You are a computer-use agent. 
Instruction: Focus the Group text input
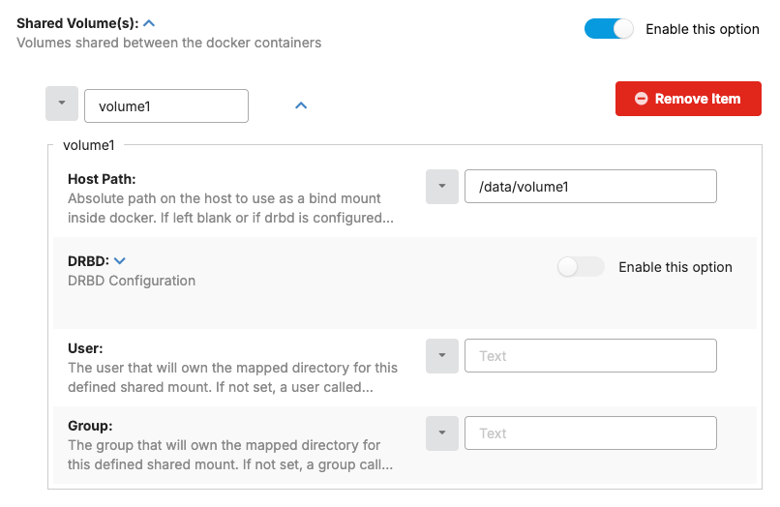(590, 433)
